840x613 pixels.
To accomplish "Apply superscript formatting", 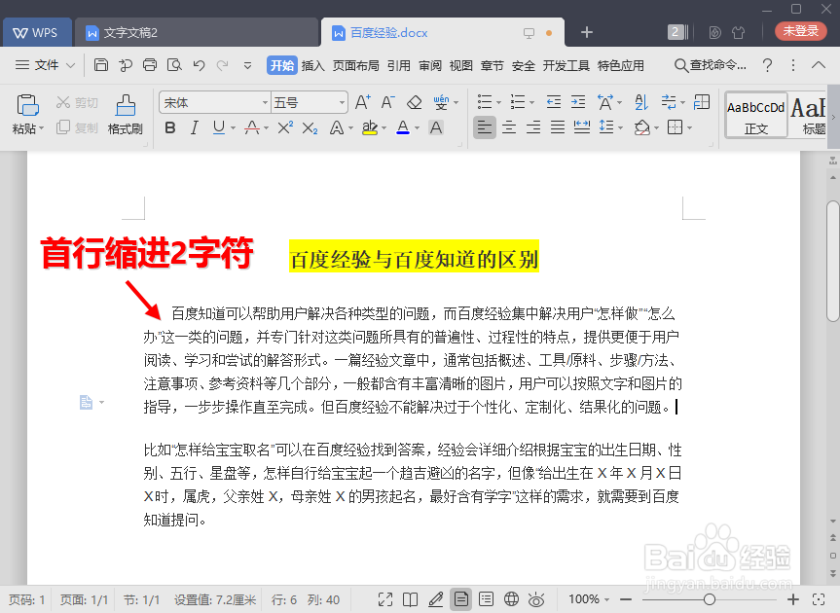I will [x=285, y=127].
